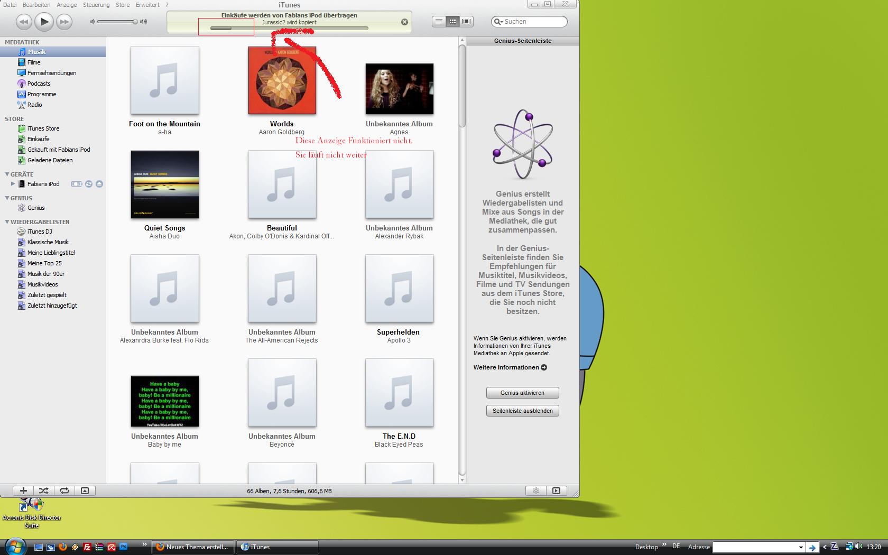Create a new playlist with plus button

pyautogui.click(x=23, y=491)
